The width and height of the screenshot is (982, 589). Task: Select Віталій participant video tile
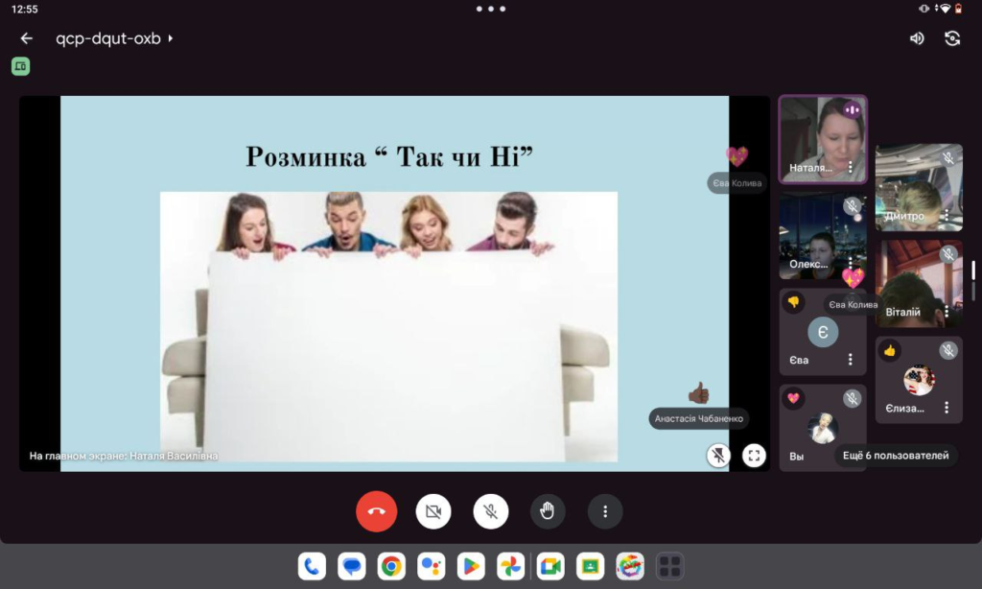tap(919, 284)
